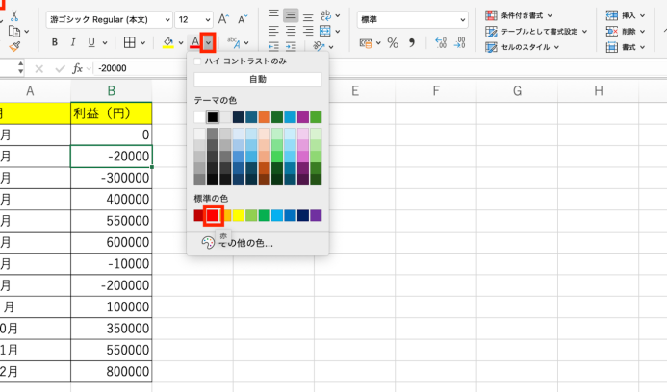The height and width of the screenshot is (392, 667).
Task: Click the 自動 color button
Action: click(x=257, y=79)
